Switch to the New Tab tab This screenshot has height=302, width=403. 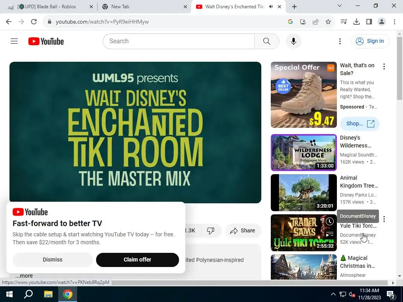click(144, 7)
